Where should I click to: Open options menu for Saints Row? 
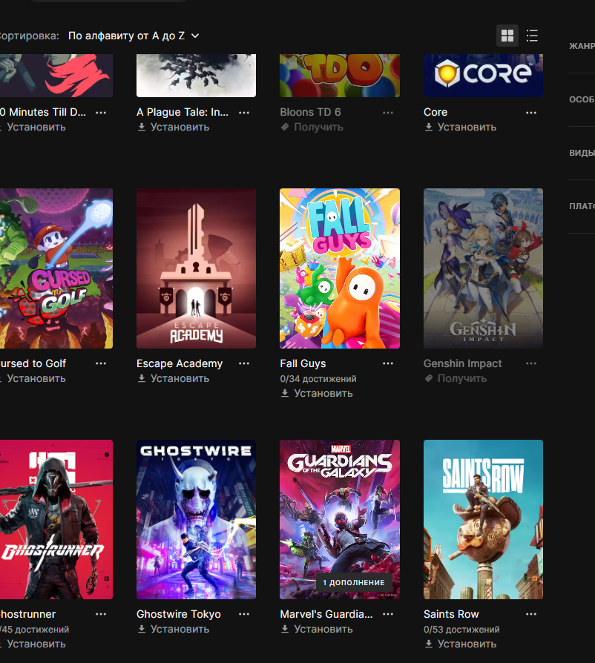coord(531,614)
